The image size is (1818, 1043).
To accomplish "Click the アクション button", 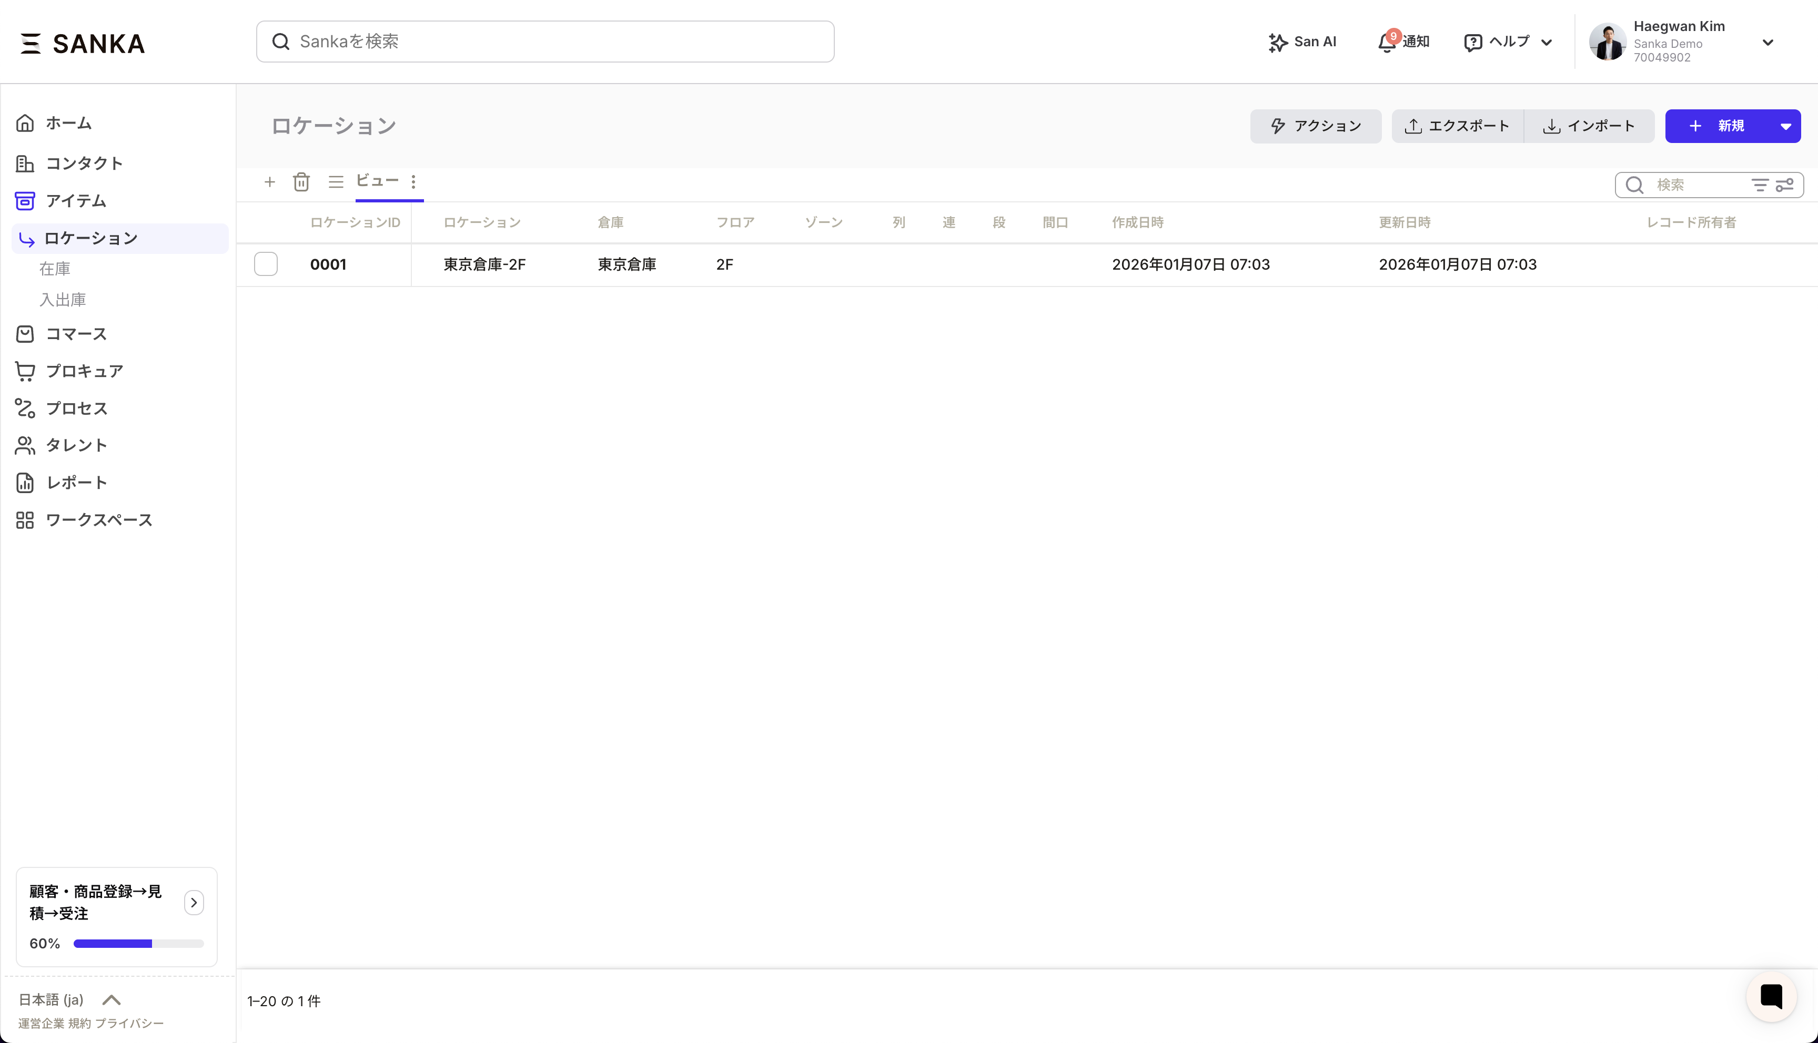I will tap(1315, 126).
